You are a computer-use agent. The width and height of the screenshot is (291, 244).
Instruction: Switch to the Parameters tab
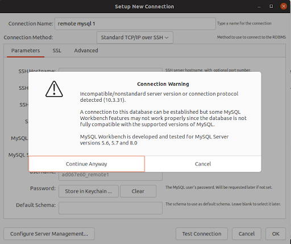click(26, 51)
